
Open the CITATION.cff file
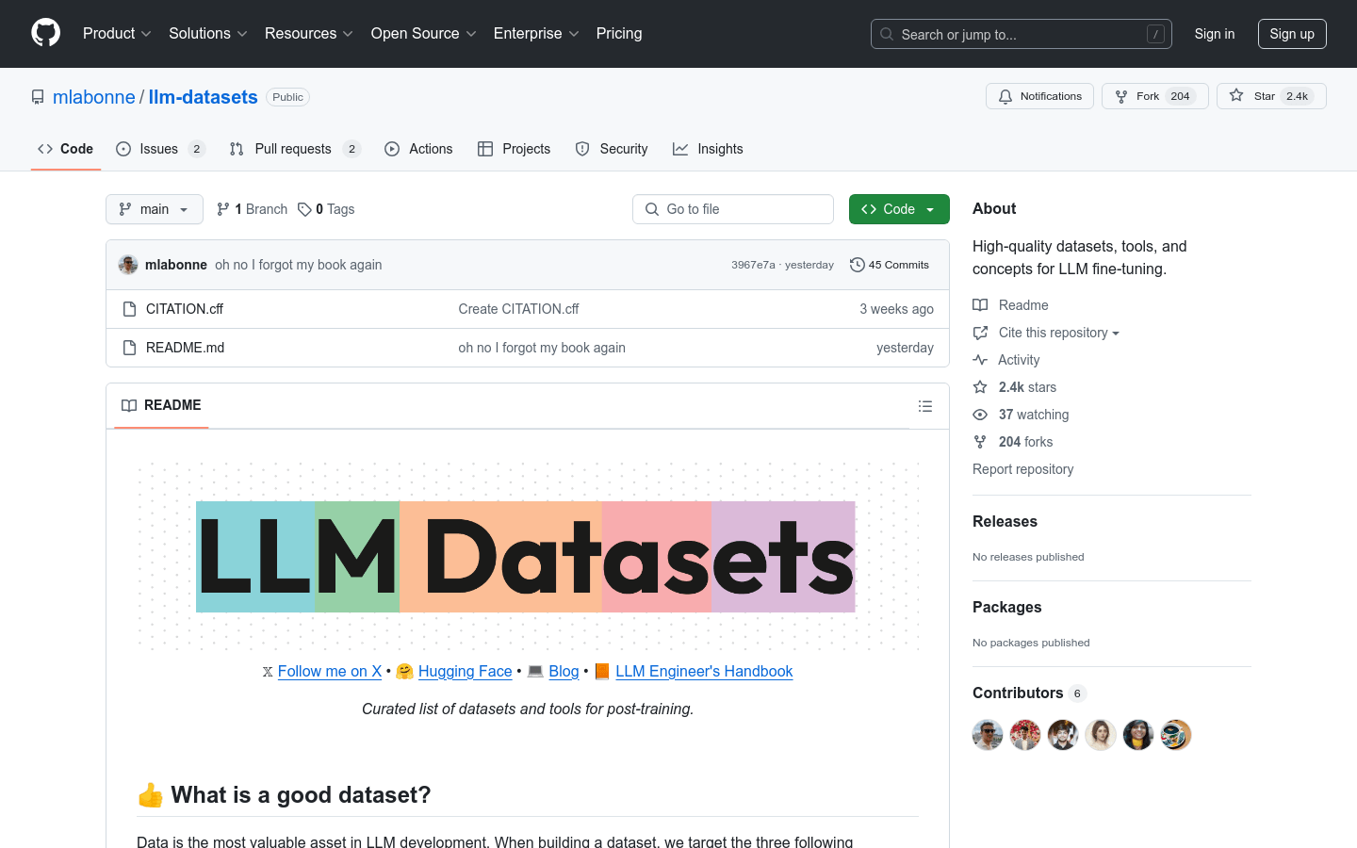[x=185, y=309]
